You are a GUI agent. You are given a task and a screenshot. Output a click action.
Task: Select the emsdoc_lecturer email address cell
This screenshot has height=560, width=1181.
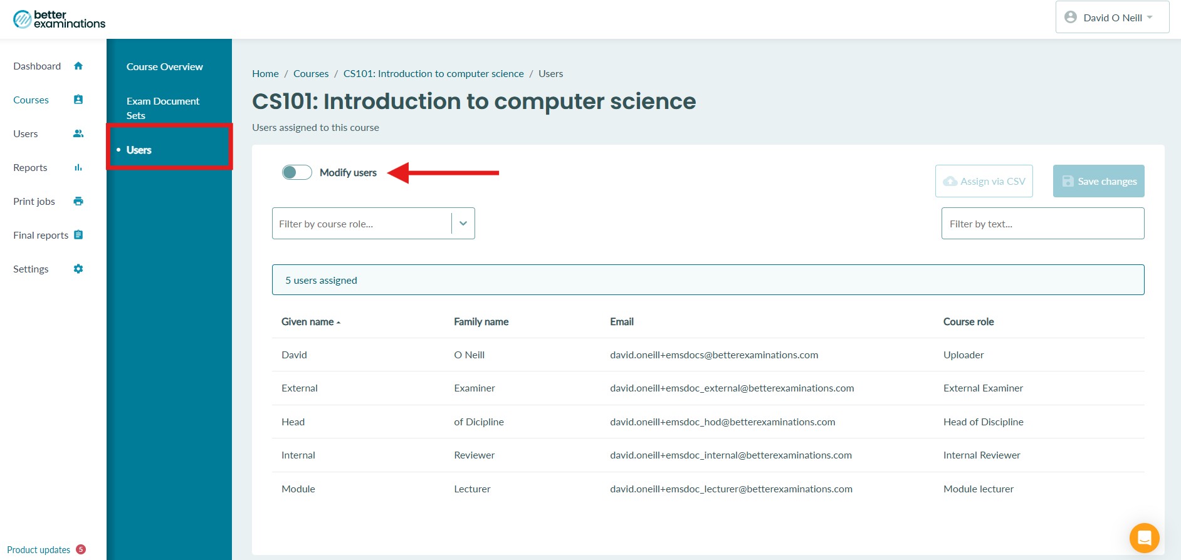732,489
